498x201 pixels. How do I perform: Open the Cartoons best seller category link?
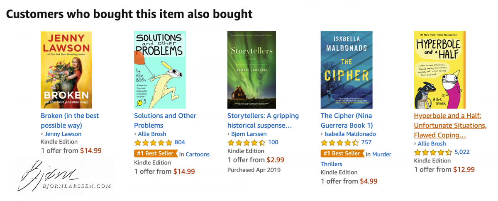click(198, 154)
